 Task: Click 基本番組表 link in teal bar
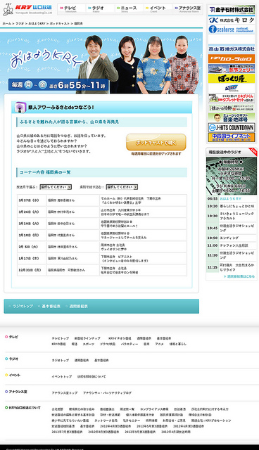pyautogui.click(x=51, y=307)
